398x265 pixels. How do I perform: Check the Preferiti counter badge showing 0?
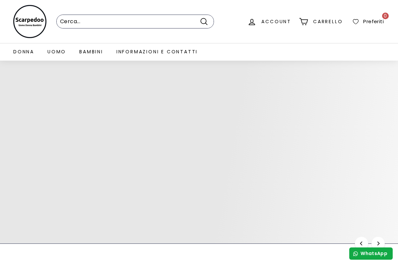coord(385,16)
